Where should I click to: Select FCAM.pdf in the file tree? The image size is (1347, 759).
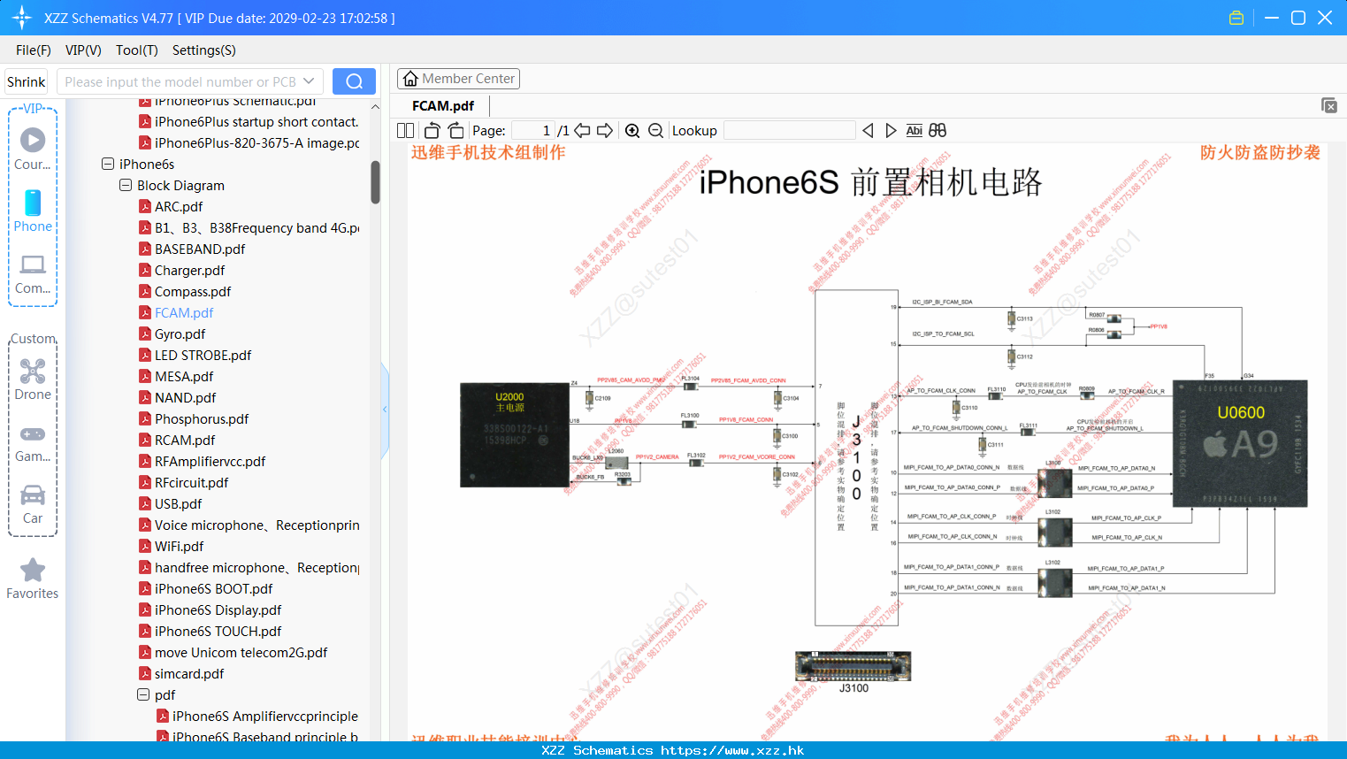coord(184,312)
